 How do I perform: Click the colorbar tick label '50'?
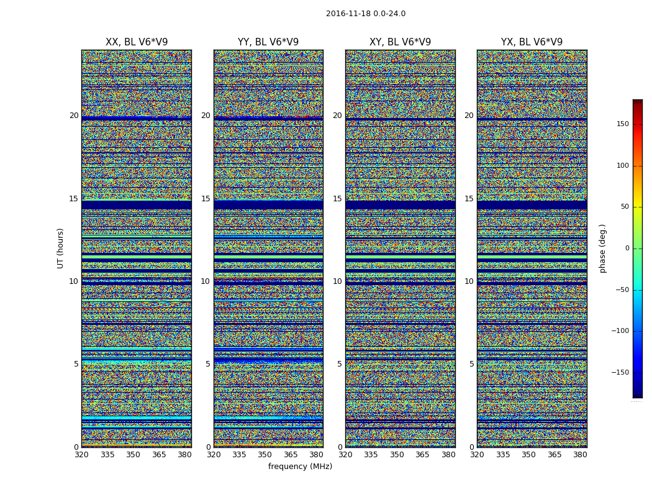tap(625, 207)
